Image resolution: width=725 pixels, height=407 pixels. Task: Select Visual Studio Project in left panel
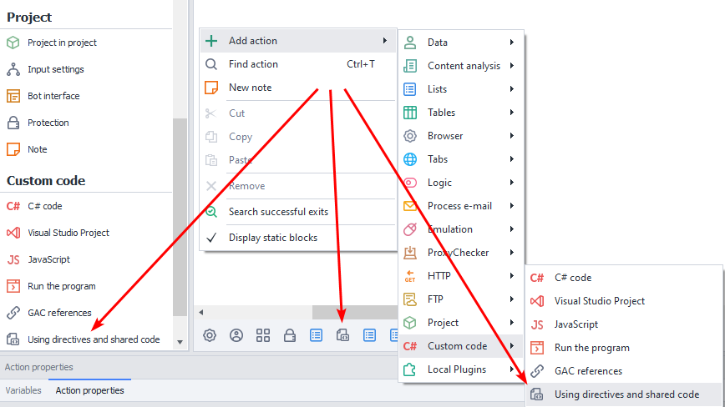coord(68,233)
